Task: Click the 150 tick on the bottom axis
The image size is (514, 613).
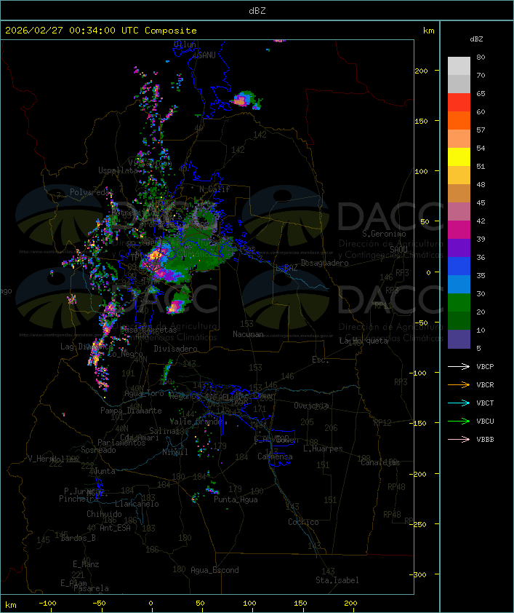Action: 300,604
